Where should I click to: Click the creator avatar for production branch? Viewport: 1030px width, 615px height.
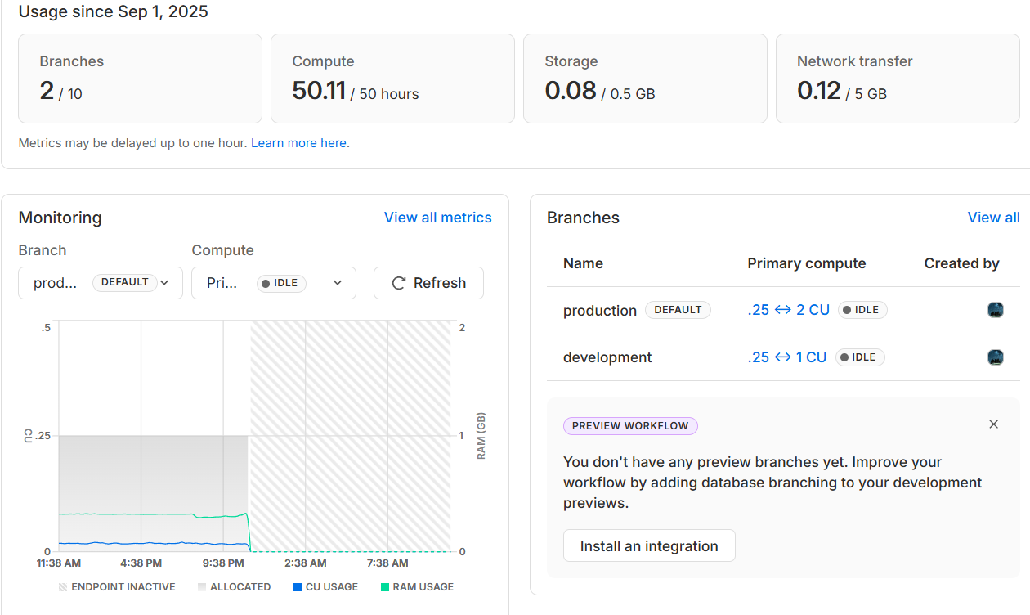tap(995, 310)
